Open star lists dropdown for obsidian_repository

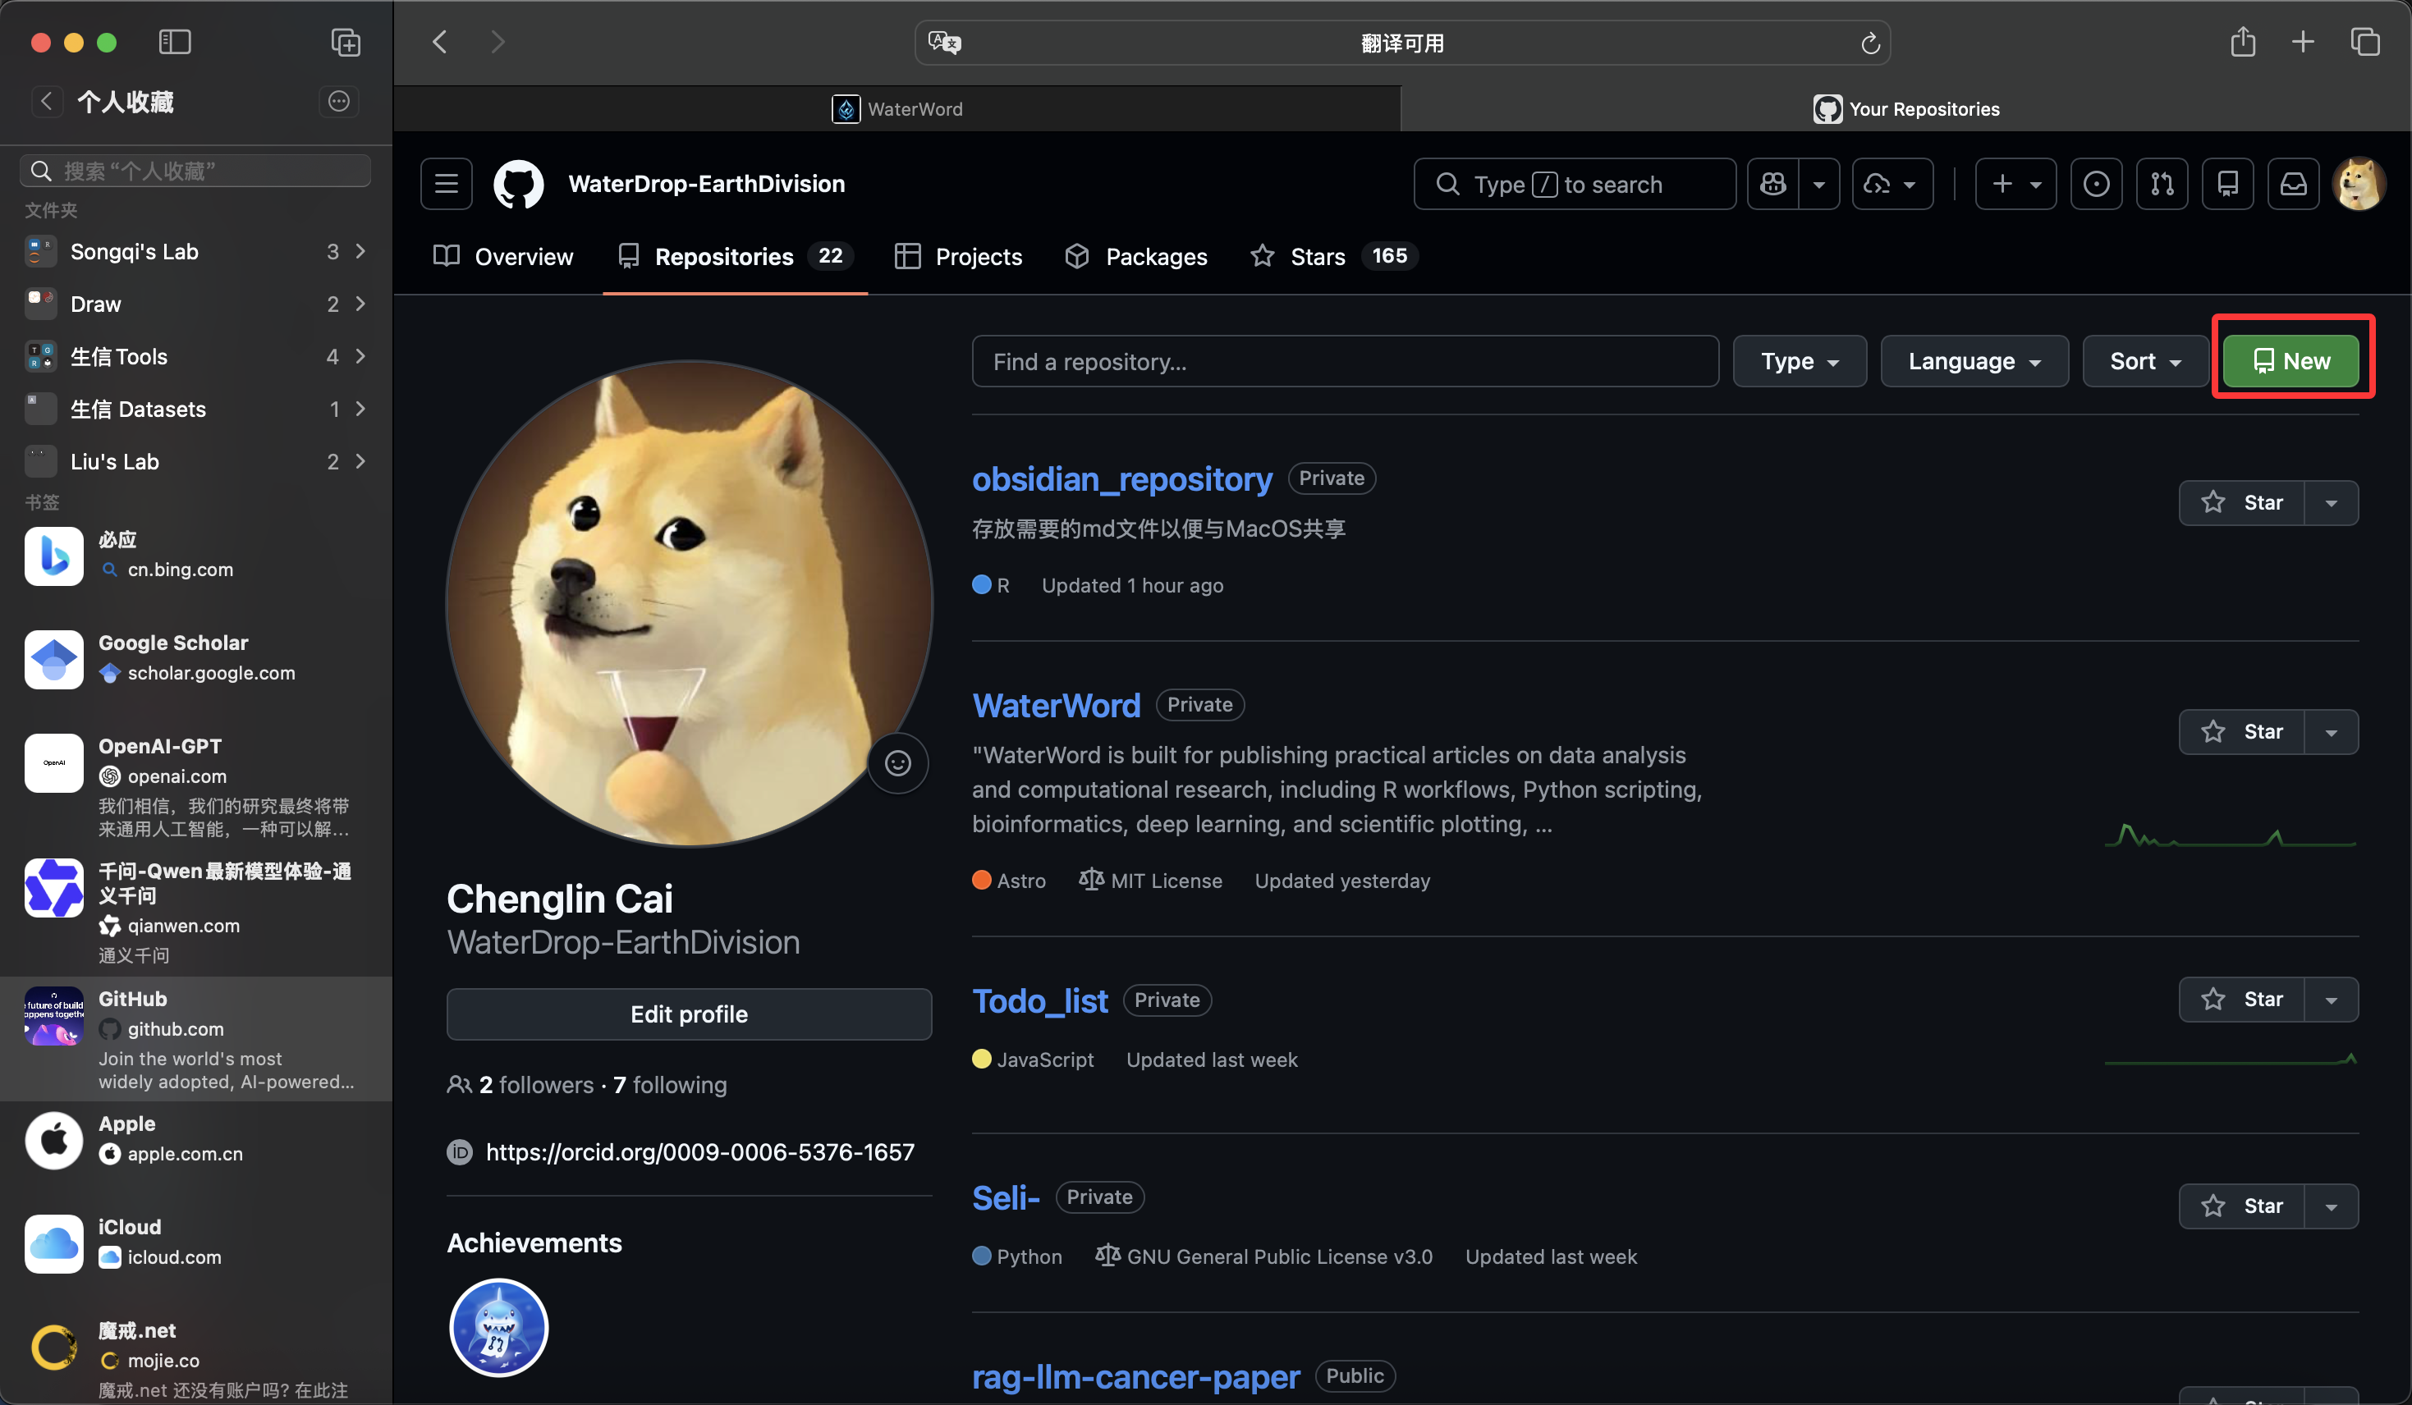[x=2332, y=502]
